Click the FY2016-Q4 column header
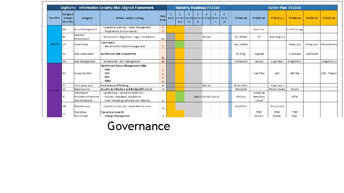 (329, 18)
